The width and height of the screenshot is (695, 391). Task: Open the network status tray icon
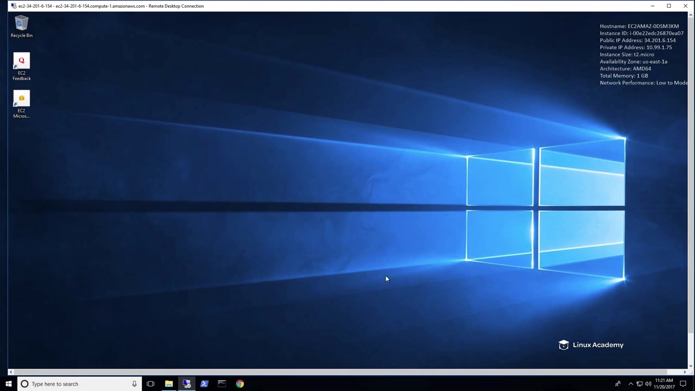click(639, 384)
